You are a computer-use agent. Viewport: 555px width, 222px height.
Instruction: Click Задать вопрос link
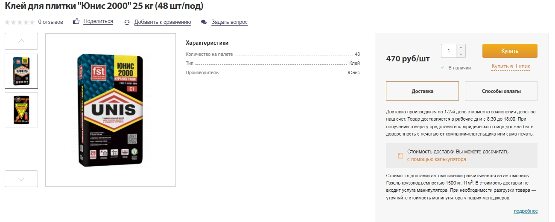pos(229,22)
